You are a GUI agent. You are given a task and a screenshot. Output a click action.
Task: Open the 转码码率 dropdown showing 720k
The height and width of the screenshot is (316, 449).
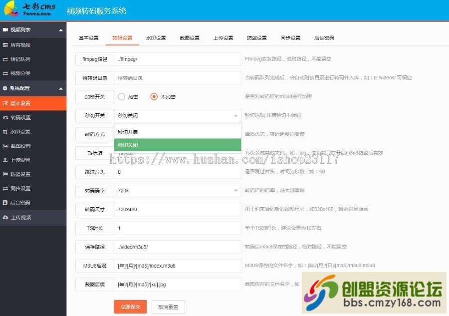178,191
